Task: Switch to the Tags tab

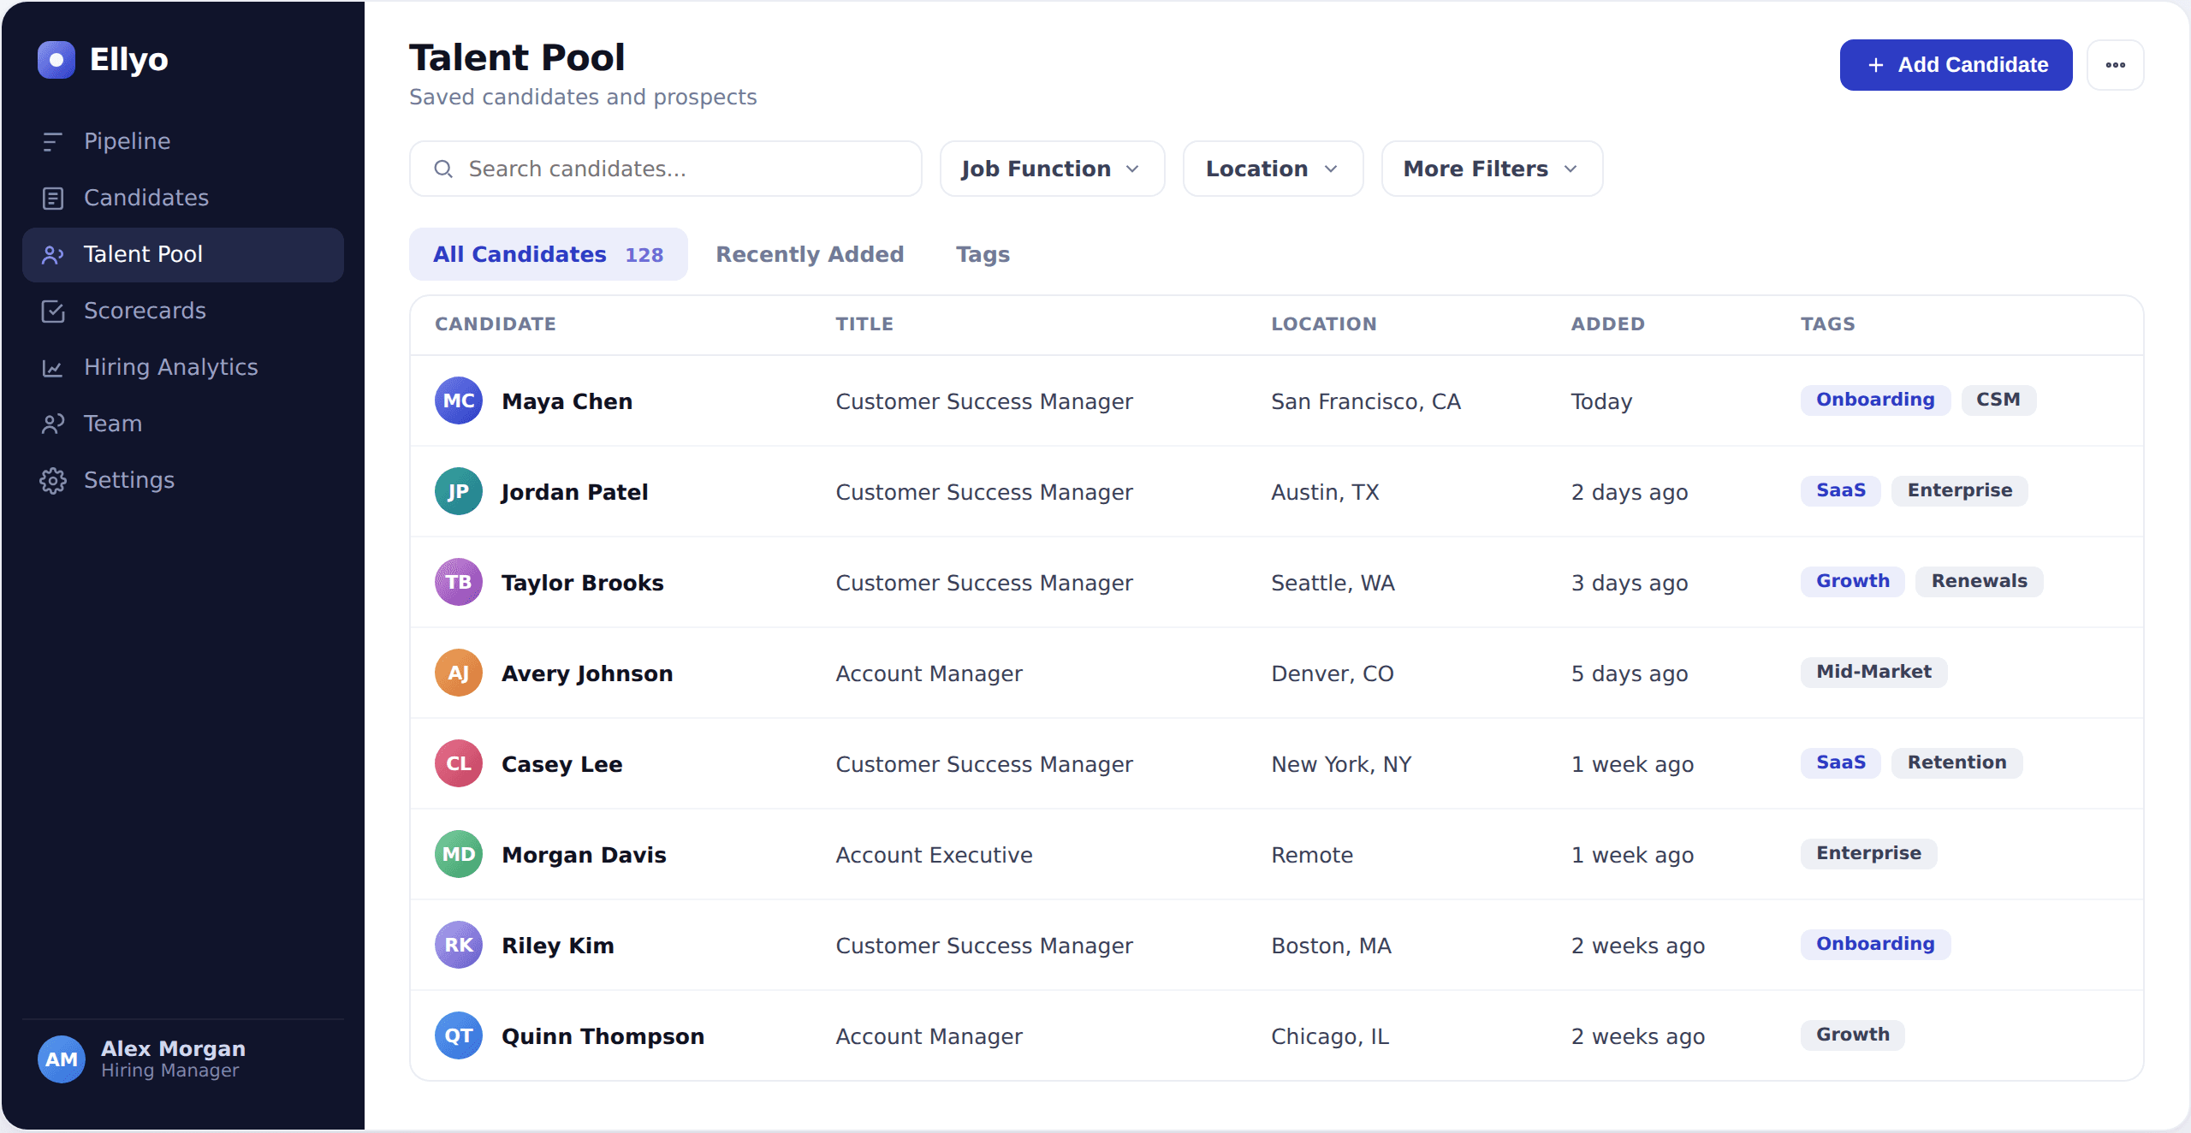Action: [x=983, y=254]
